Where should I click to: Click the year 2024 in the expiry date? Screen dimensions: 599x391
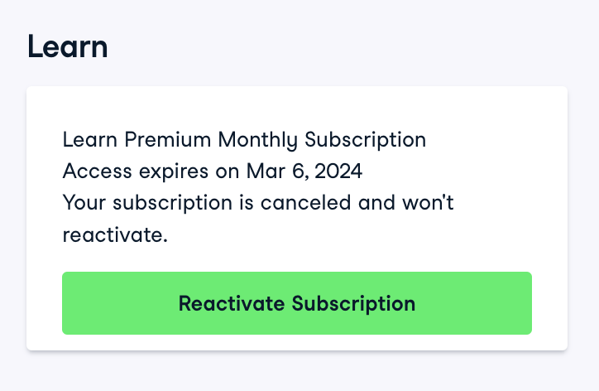coord(338,171)
